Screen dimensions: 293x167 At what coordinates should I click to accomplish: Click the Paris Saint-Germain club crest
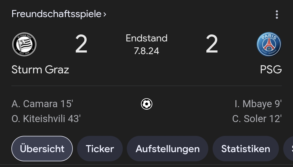(x=269, y=44)
